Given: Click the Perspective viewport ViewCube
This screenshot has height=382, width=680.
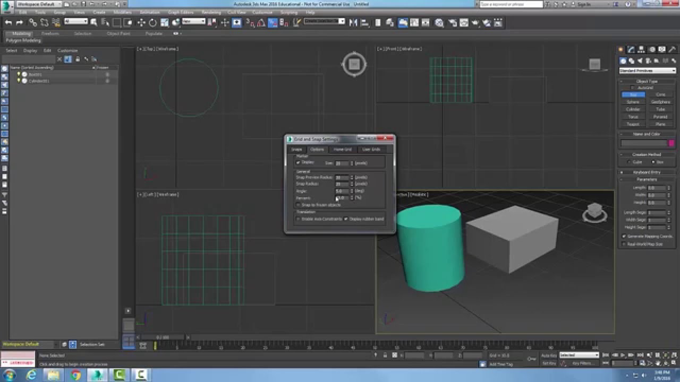Looking at the screenshot, I should [x=594, y=212].
